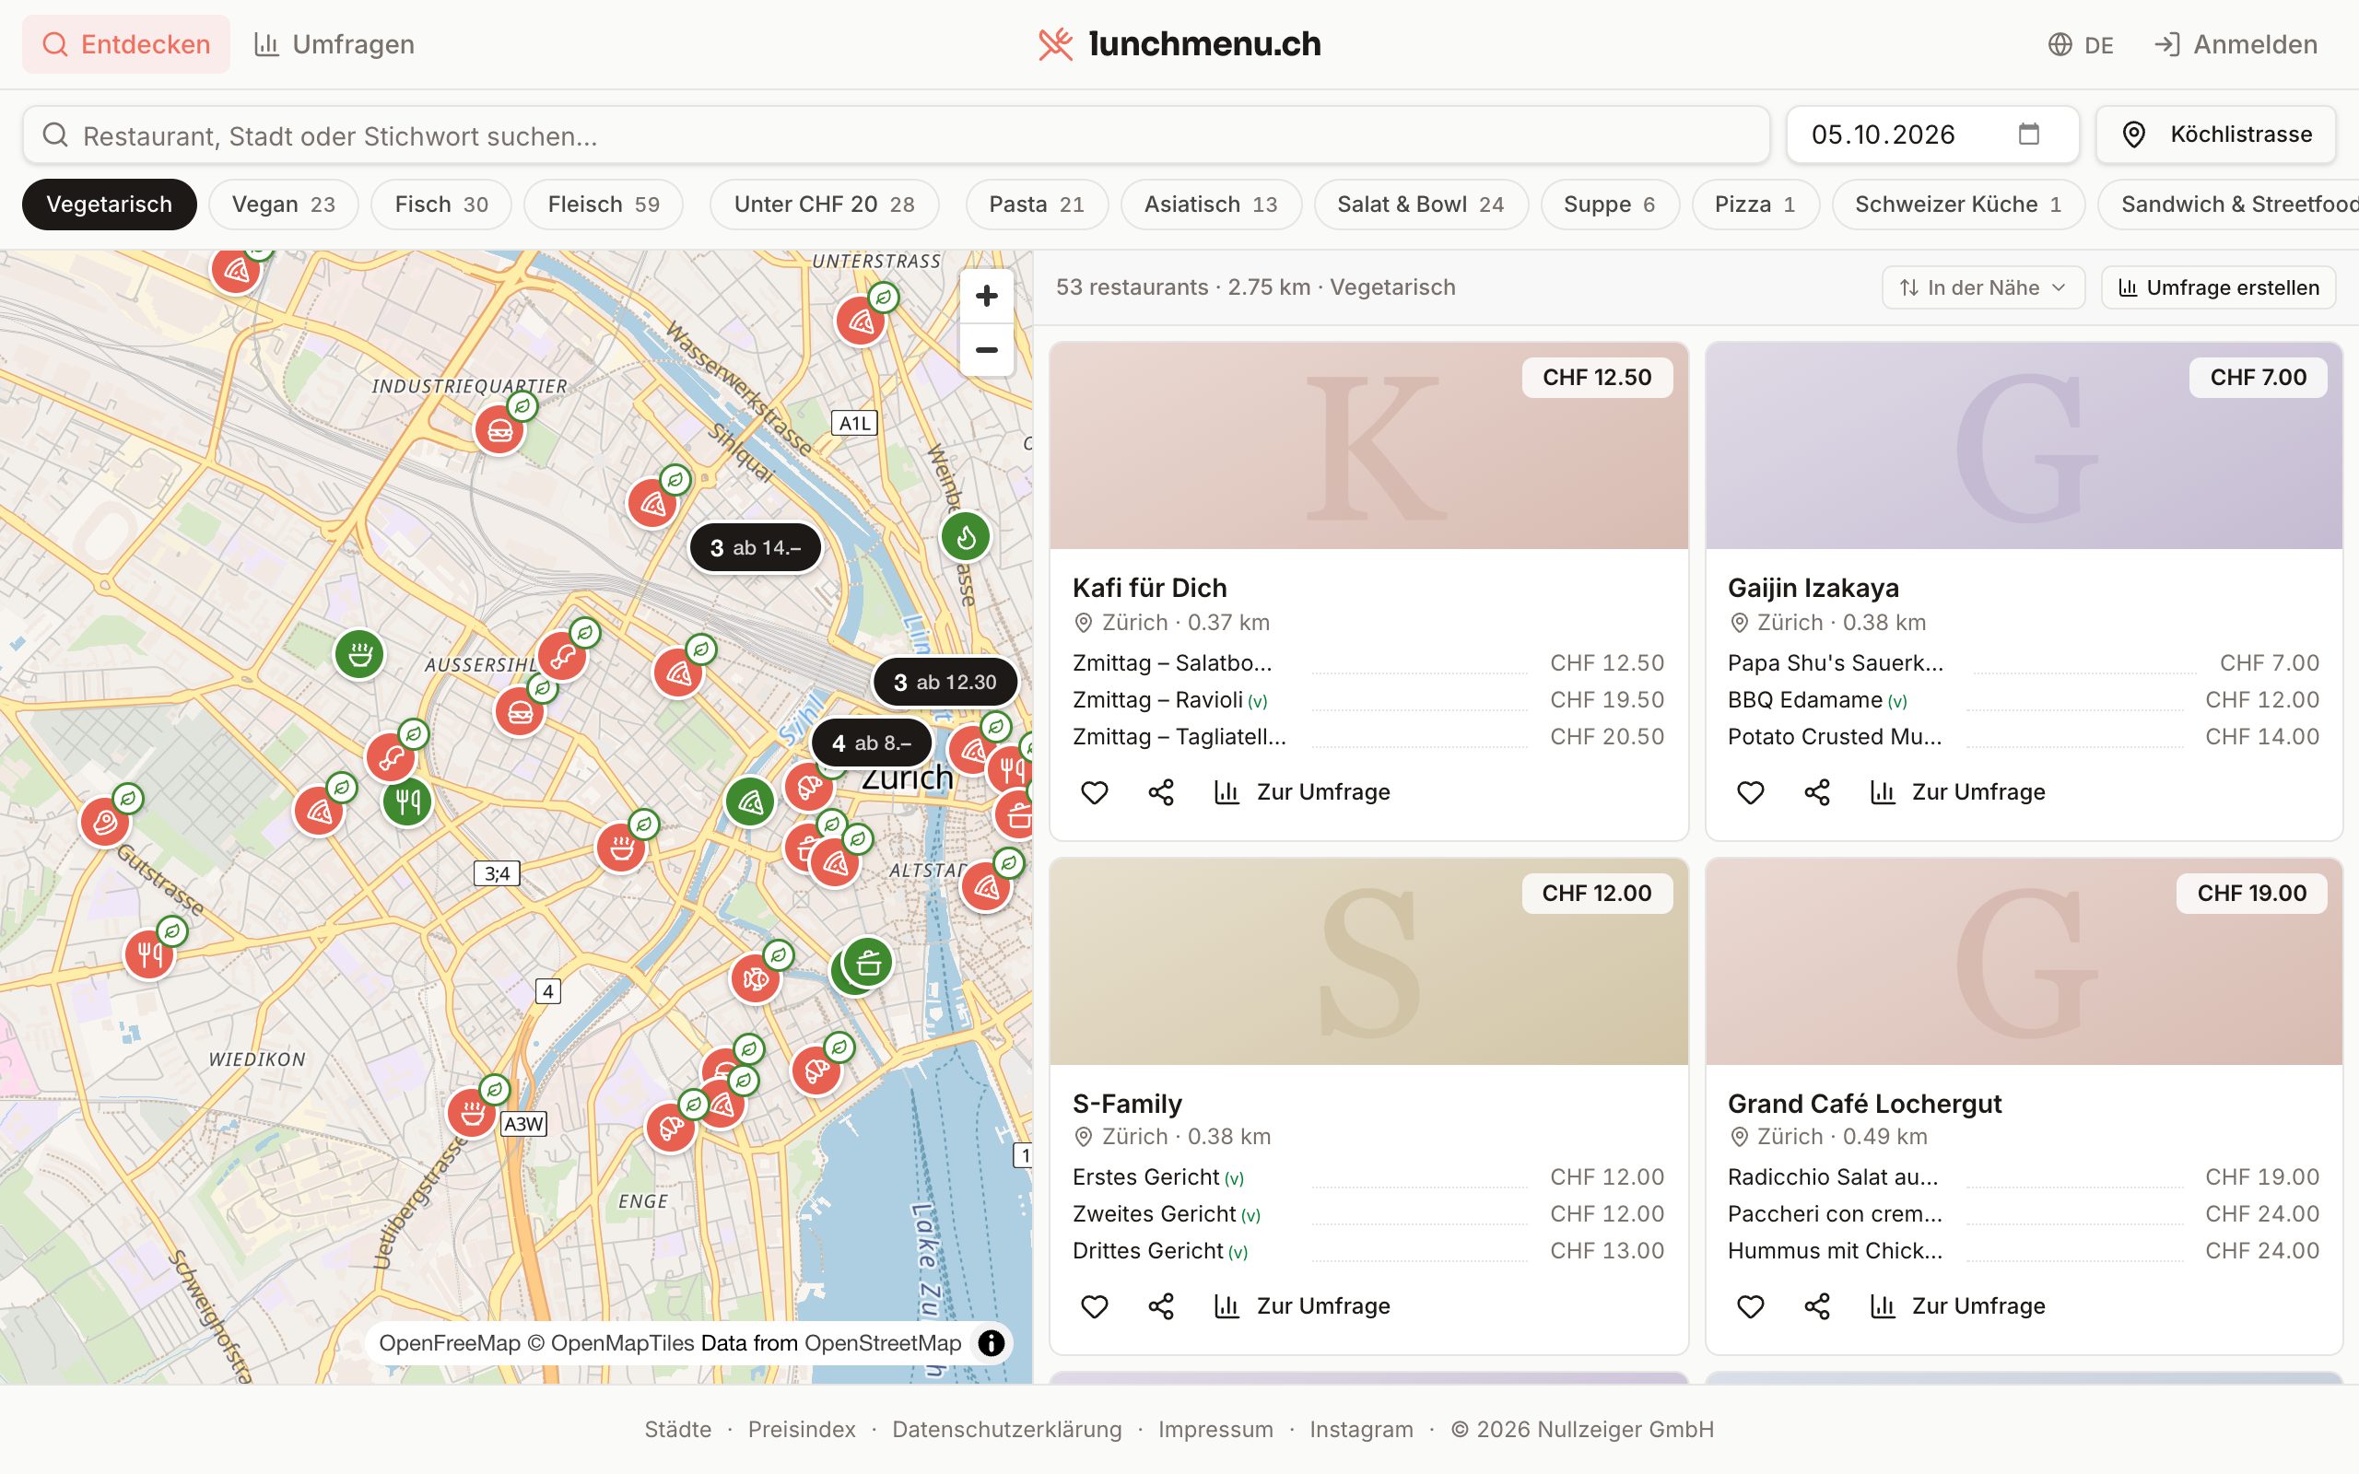The width and height of the screenshot is (2359, 1474).
Task: Open the map attribution info icon
Action: (991, 1342)
